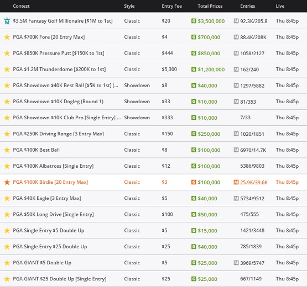
Task: Click the Style column header
Action: pos(129,6)
